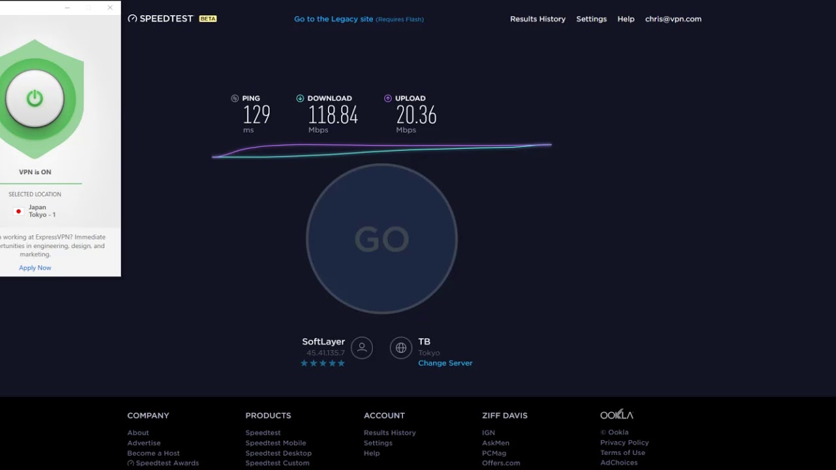Start the test with the GO button

(x=381, y=239)
